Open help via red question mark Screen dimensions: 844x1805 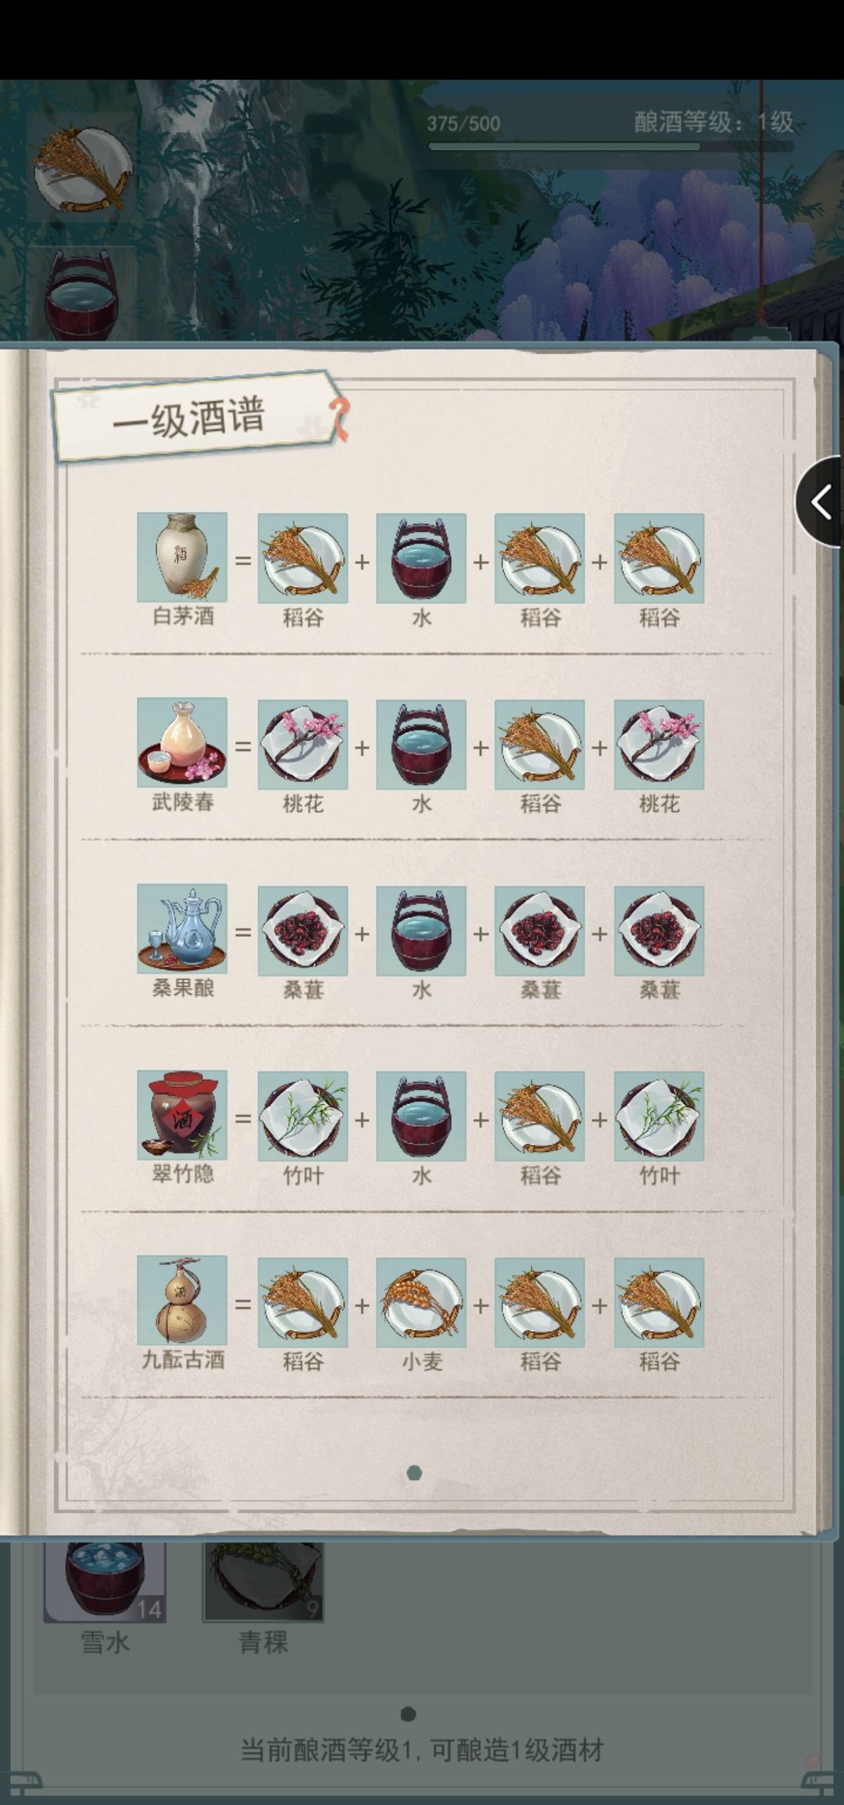coord(339,420)
